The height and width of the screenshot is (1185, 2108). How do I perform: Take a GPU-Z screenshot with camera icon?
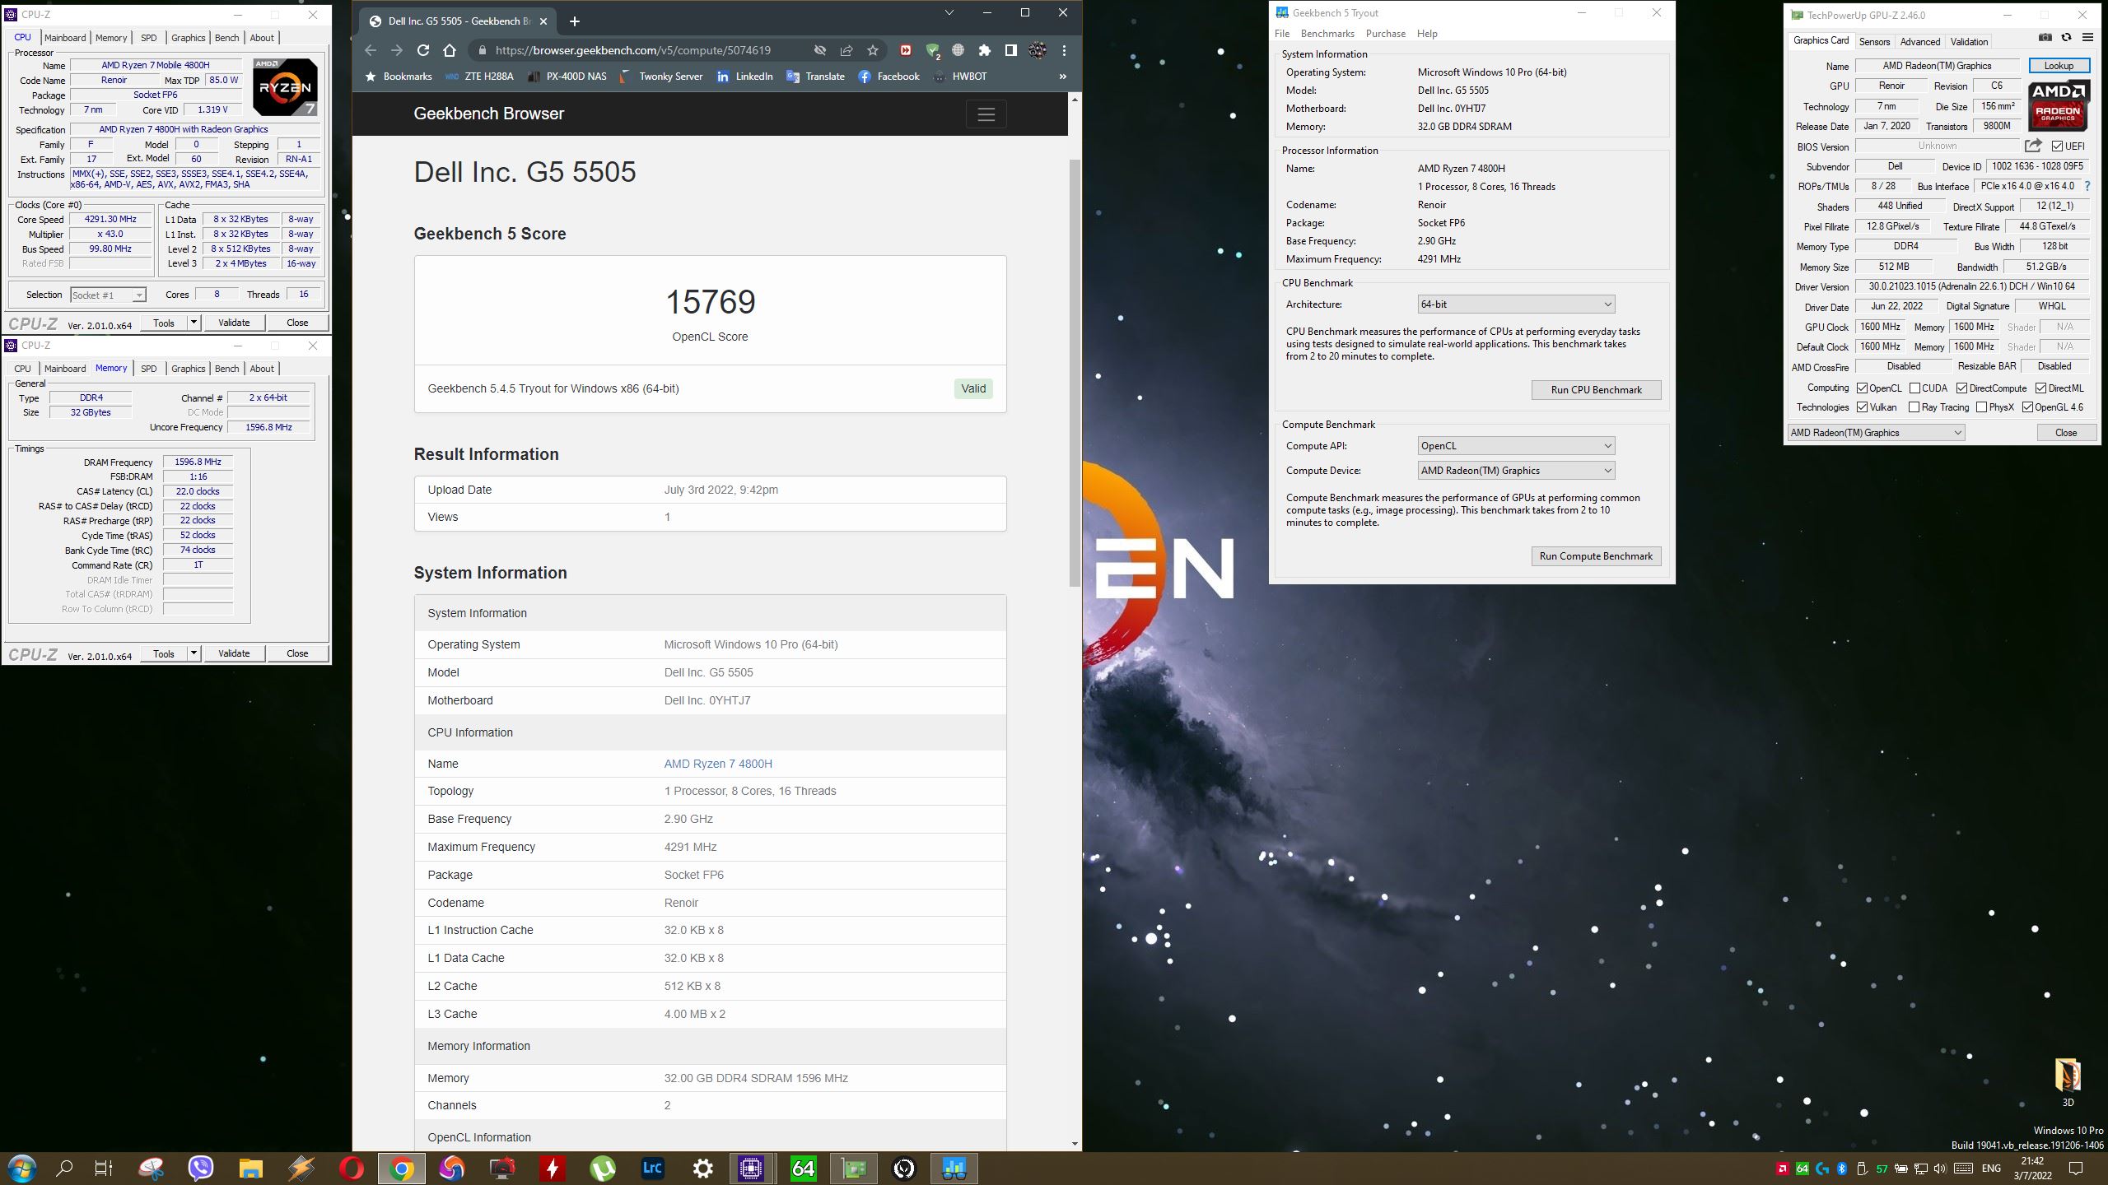click(x=2045, y=37)
